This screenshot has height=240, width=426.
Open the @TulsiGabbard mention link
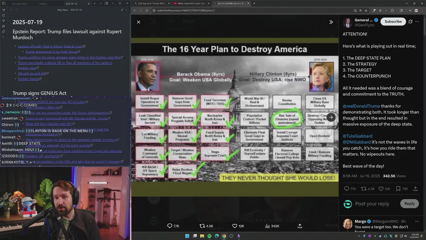[x=357, y=136]
